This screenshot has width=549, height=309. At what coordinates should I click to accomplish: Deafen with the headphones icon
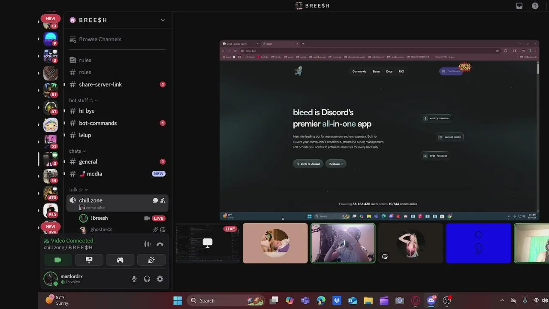147,279
